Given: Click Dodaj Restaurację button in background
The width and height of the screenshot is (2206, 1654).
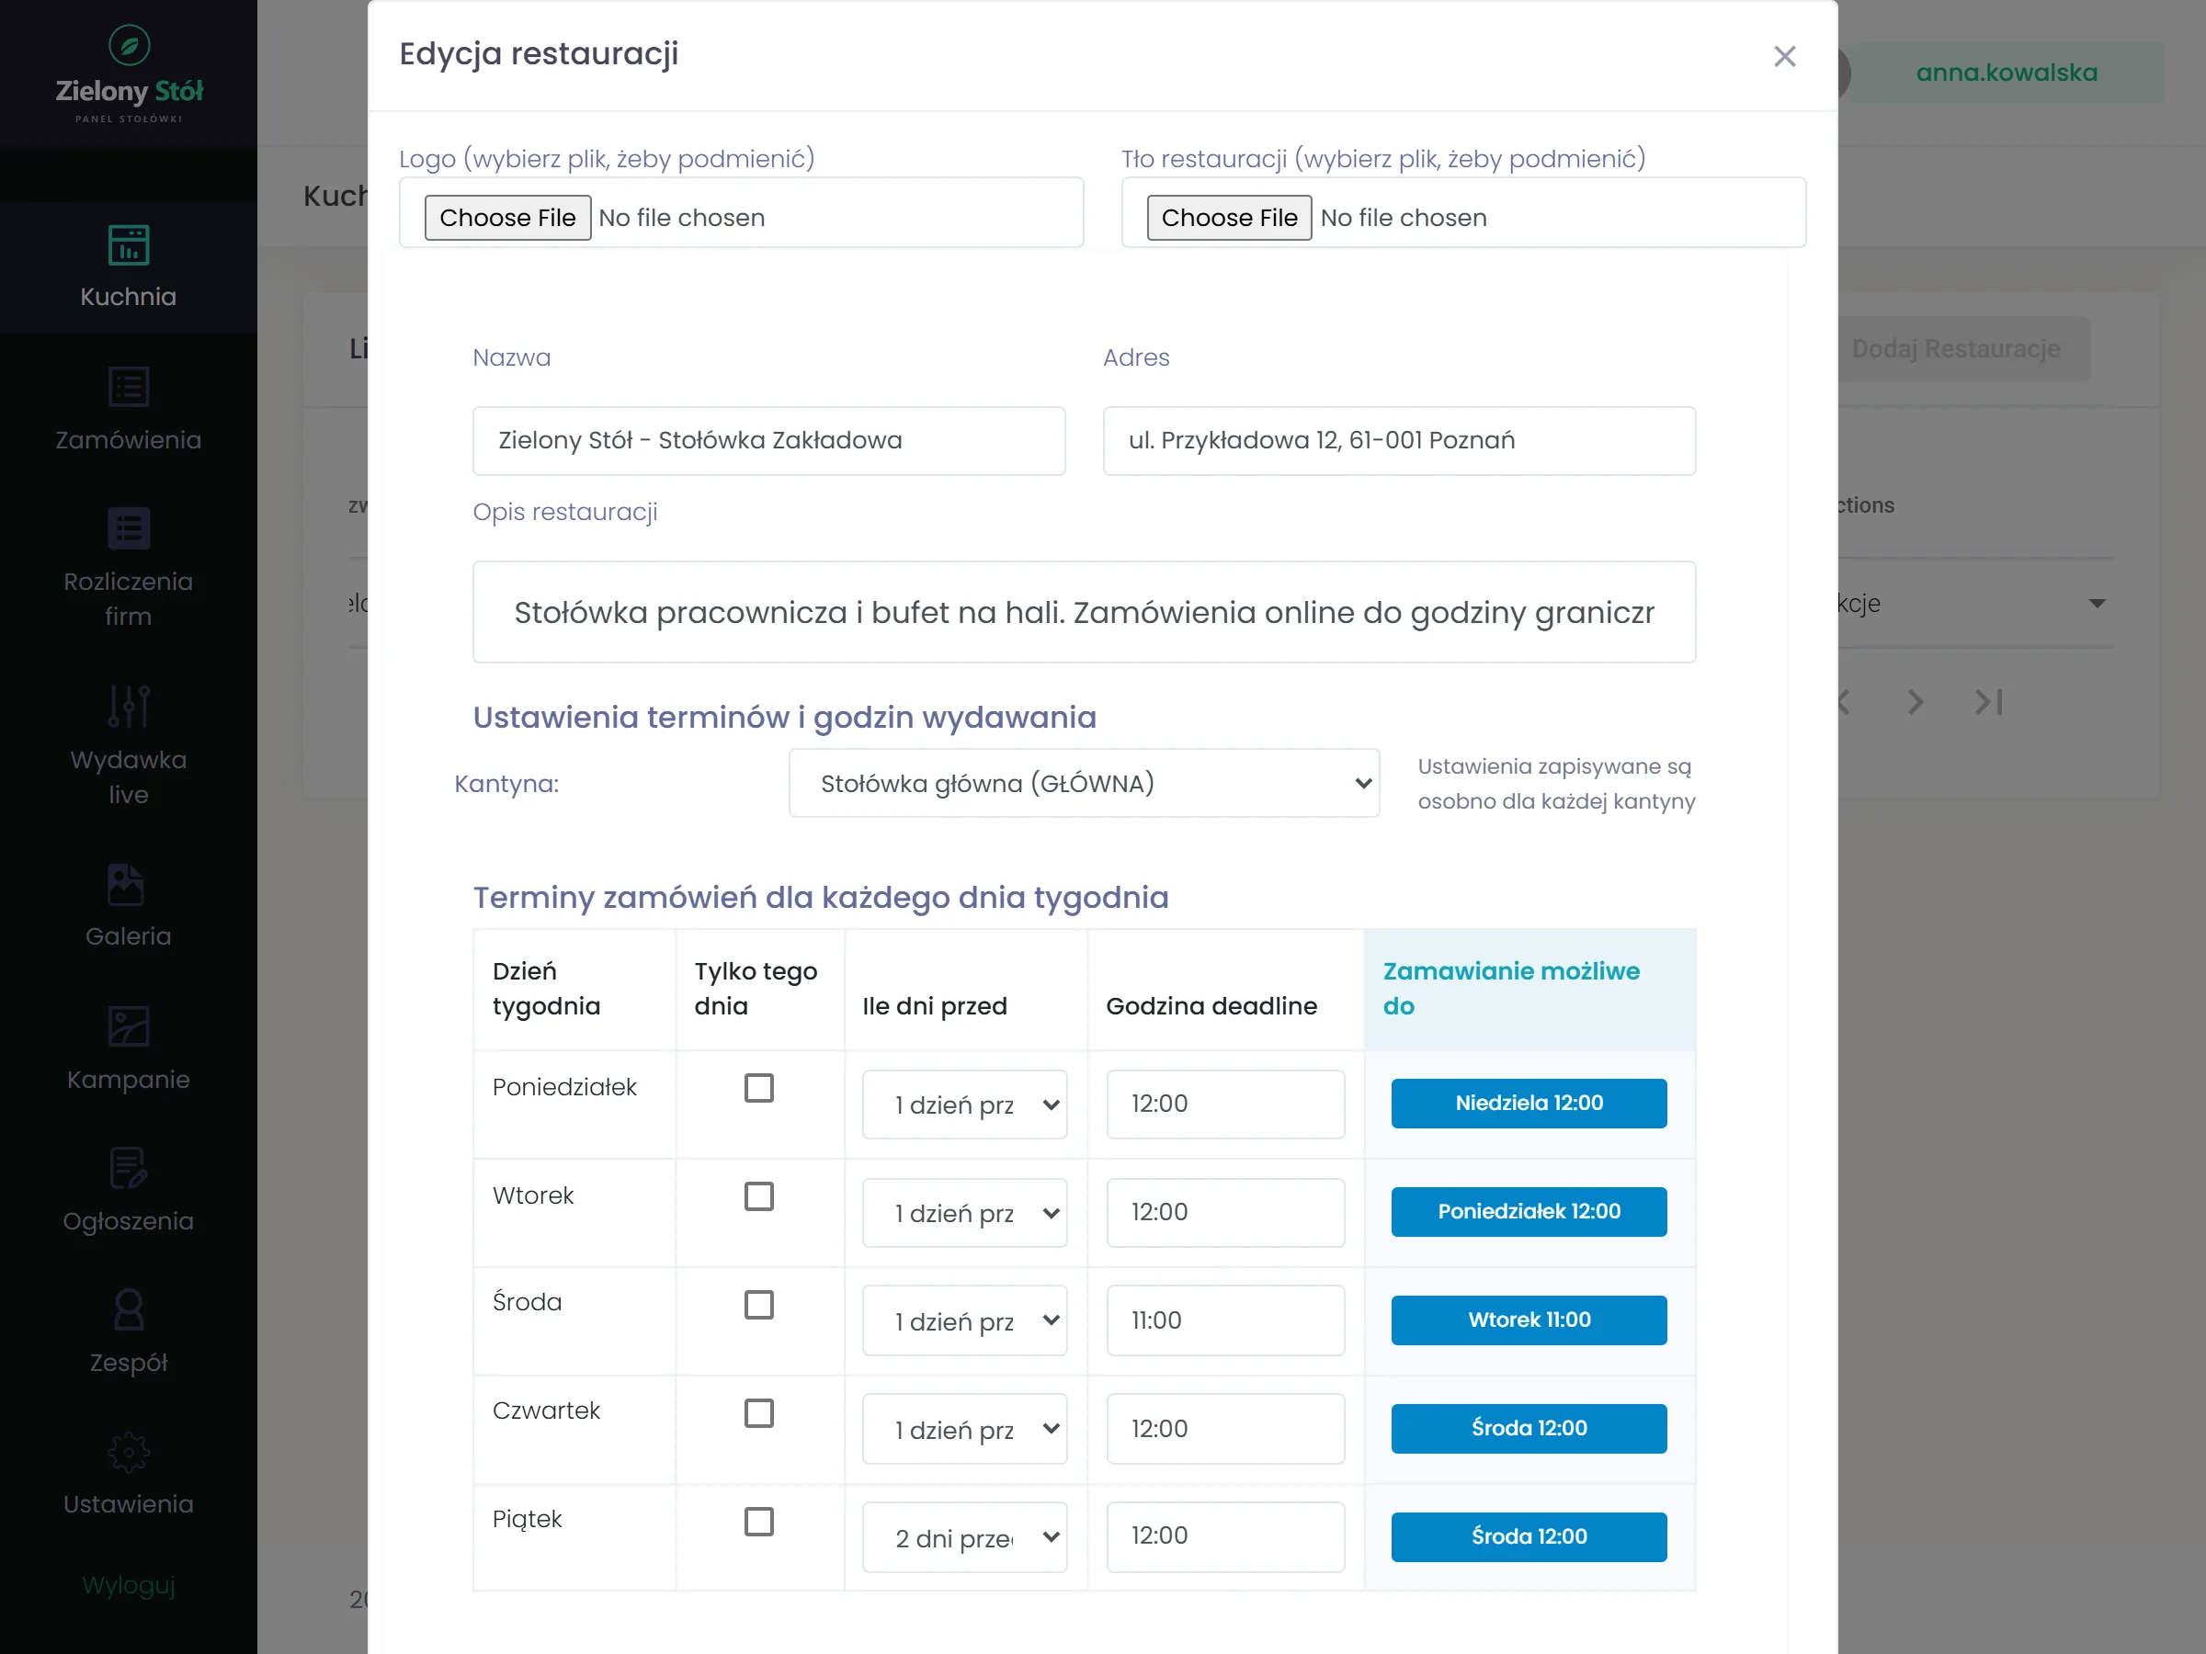Looking at the screenshot, I should 1956,349.
